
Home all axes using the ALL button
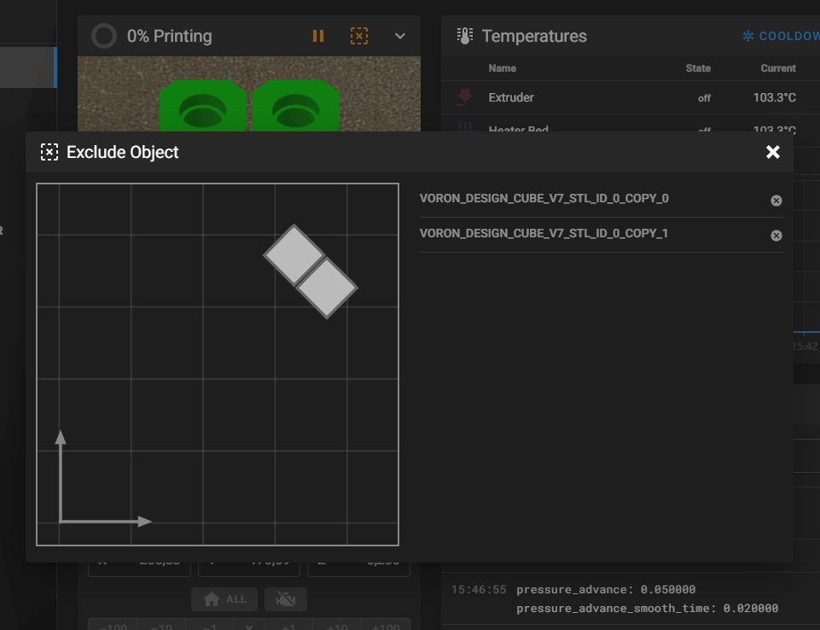pos(224,599)
